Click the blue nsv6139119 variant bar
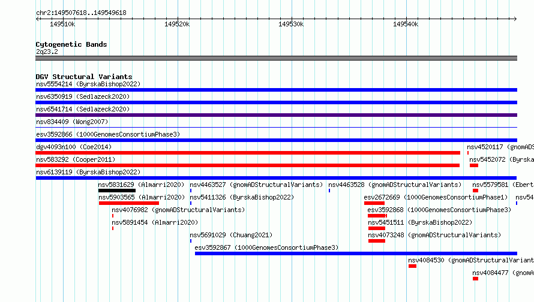 click(276, 178)
